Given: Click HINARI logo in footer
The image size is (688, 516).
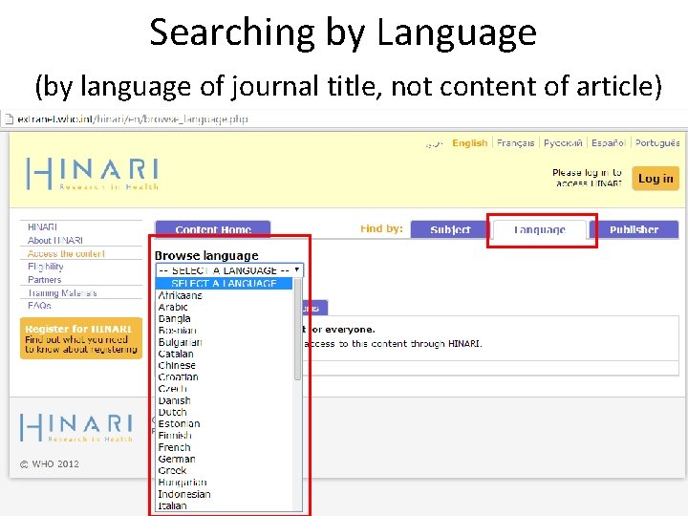Looking at the screenshot, I should coord(76,427).
